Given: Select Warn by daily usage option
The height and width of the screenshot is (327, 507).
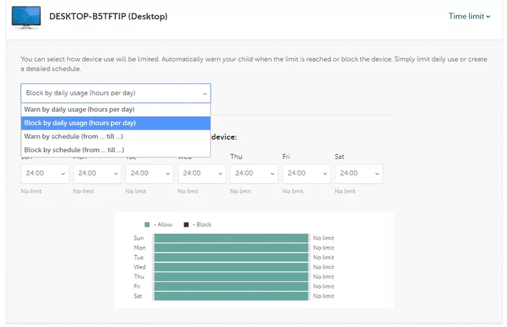Looking at the screenshot, I should (116, 110).
